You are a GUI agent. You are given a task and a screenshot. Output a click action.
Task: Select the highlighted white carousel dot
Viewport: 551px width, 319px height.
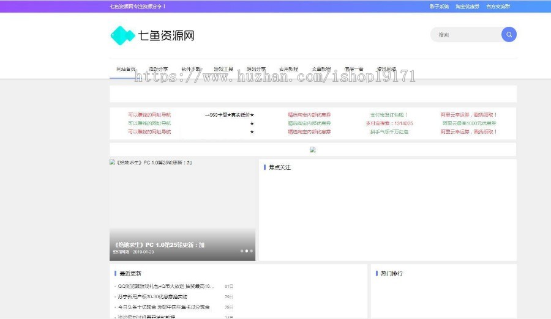(246, 251)
